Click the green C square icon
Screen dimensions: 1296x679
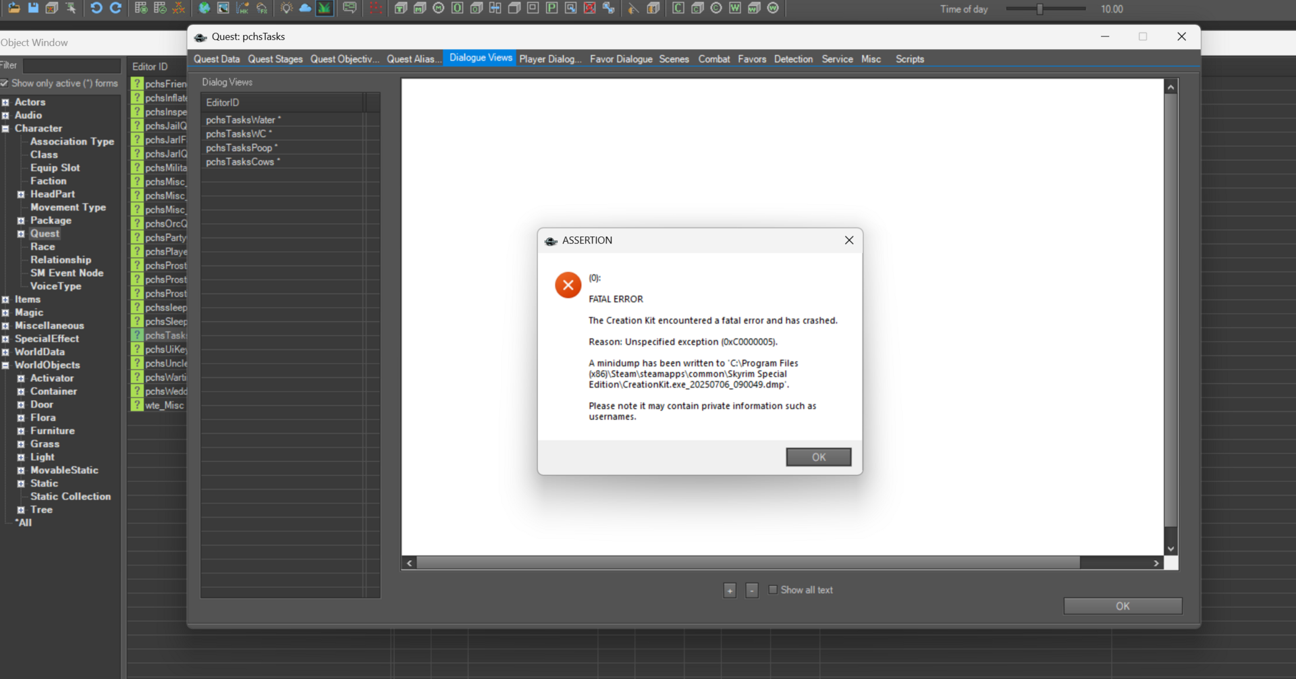[x=678, y=8]
